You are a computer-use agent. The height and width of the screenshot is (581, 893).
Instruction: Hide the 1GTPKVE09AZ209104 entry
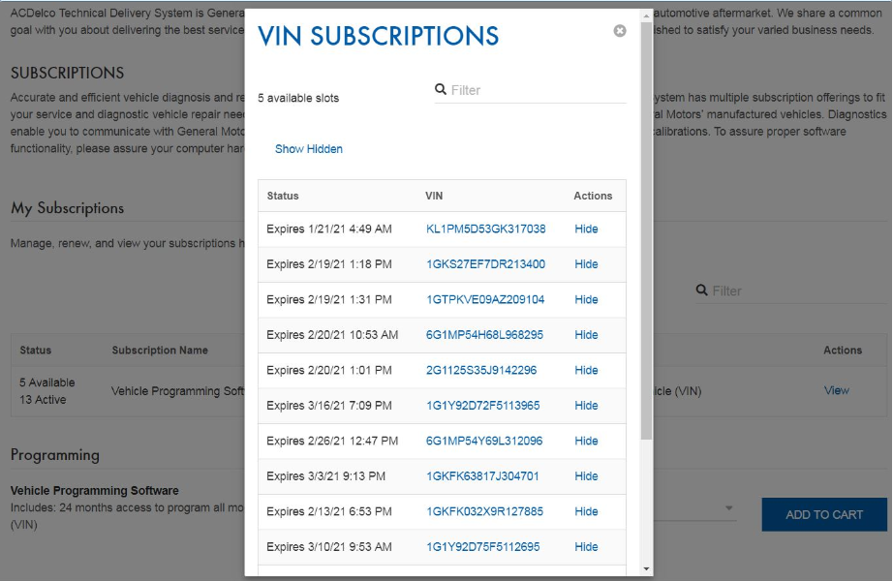[586, 300]
